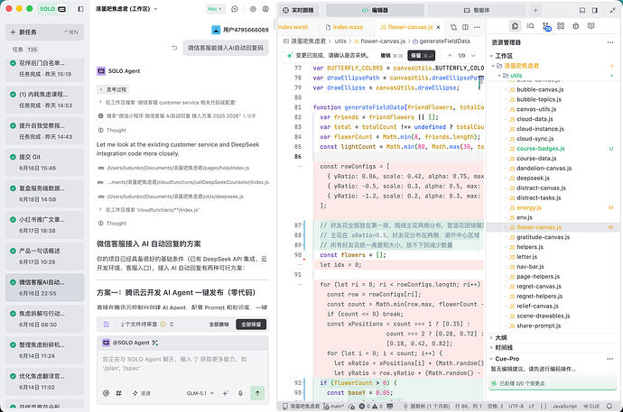Open the GLM-5.1 model dropdown
Viewport: 623px width, 412px height.
click(x=200, y=393)
